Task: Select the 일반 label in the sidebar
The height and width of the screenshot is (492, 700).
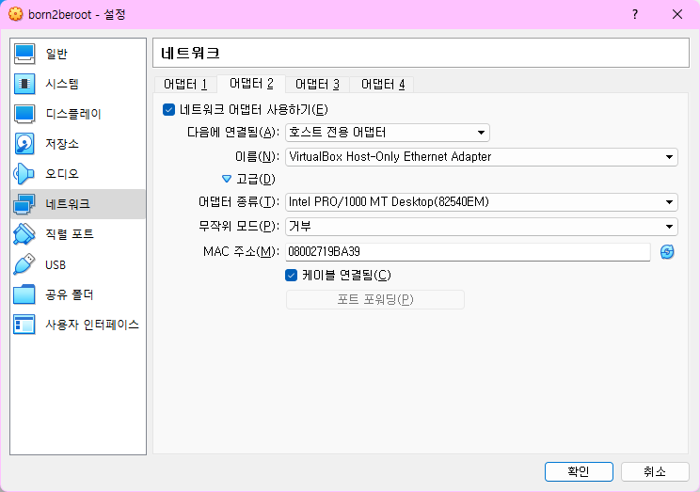Action: click(56, 54)
